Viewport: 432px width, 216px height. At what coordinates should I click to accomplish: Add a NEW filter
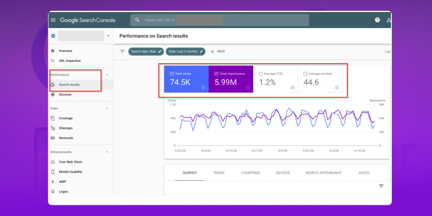(218, 51)
